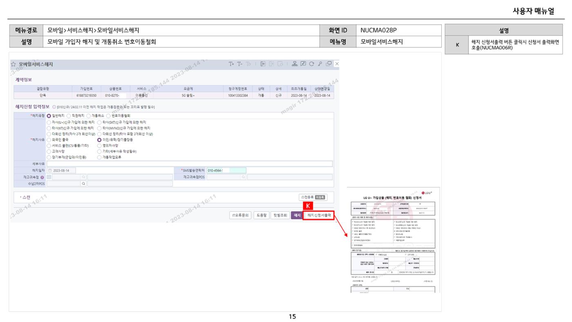Select 다회선 정리(타사 포함 2개회선 이상) radio
The image size is (572, 322).
[99, 134]
